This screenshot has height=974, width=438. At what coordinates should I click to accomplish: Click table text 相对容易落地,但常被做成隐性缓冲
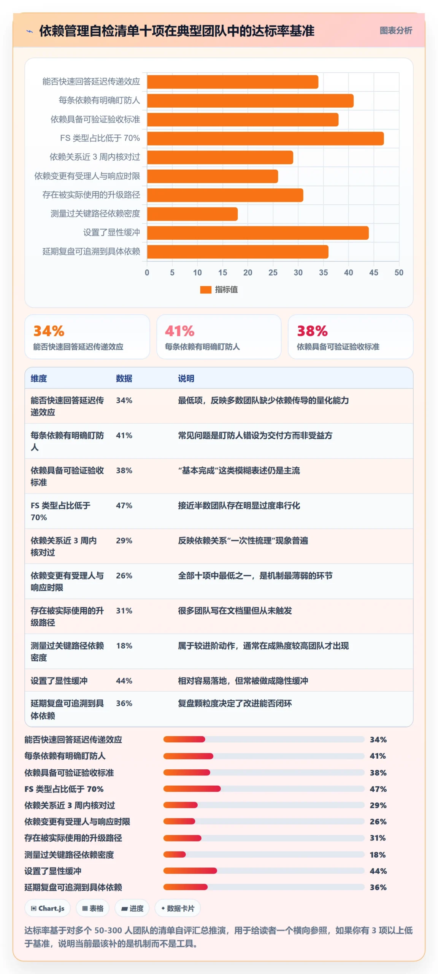[243, 681]
